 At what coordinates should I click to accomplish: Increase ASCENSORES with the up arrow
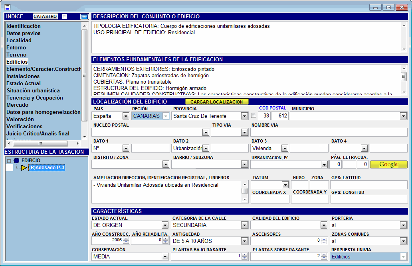pos(324,239)
